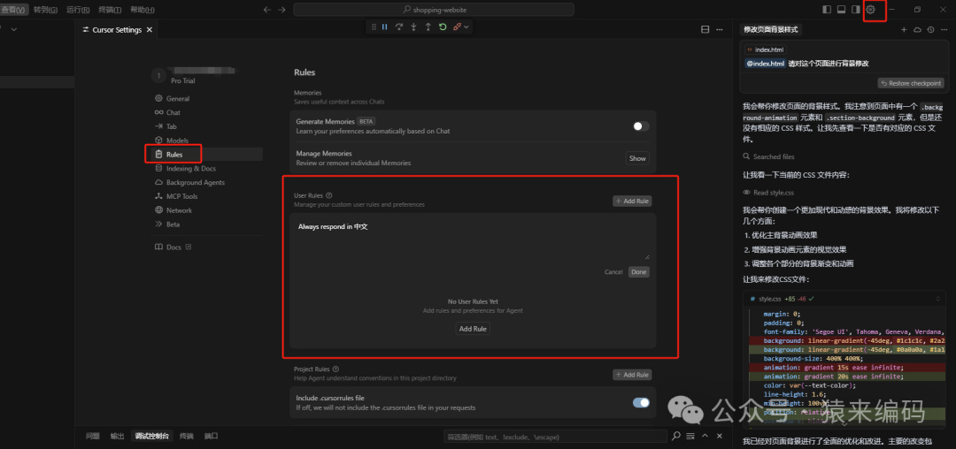Image resolution: width=956 pixels, height=449 pixels.
Task: Click debug Step Into icon
Action: pos(414,27)
